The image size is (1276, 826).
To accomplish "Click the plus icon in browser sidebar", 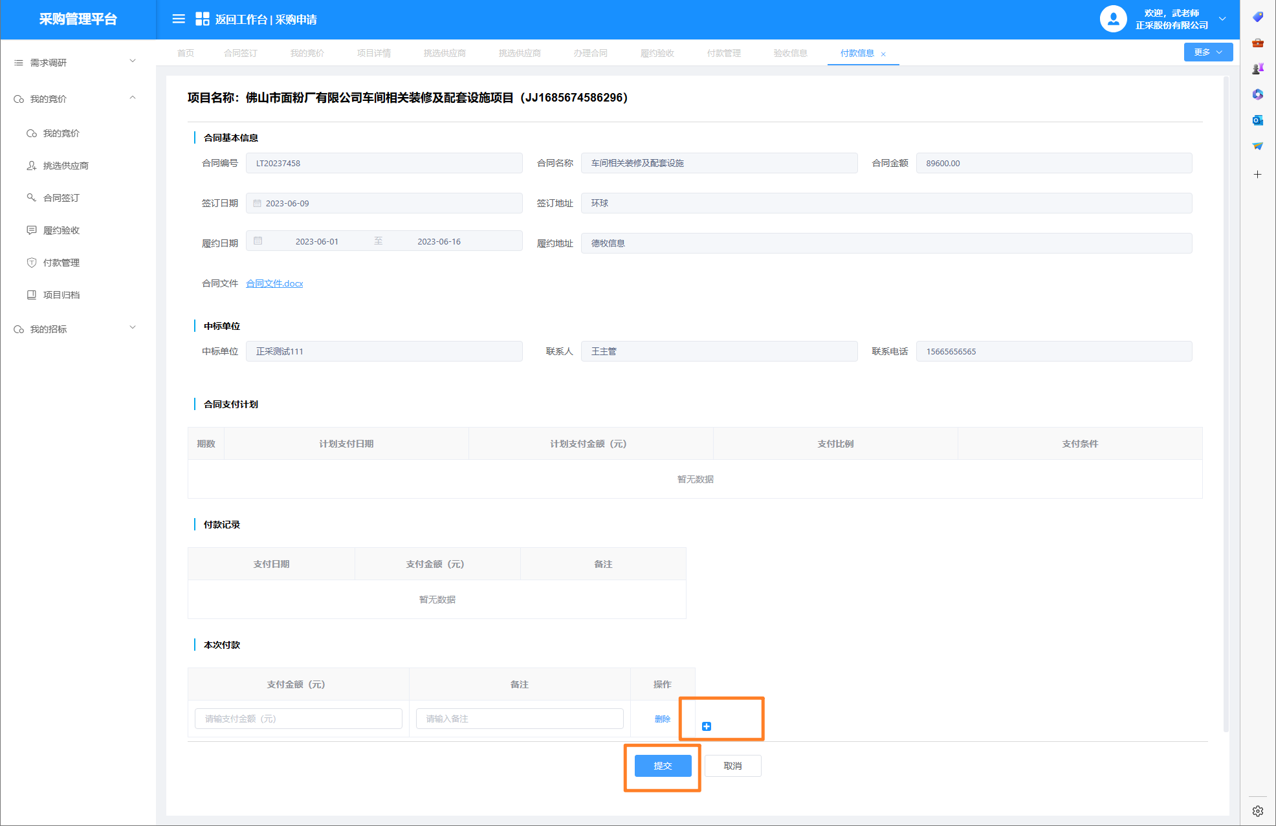I will point(1257,175).
